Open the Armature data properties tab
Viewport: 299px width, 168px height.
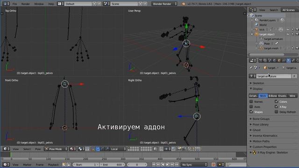[289, 61]
